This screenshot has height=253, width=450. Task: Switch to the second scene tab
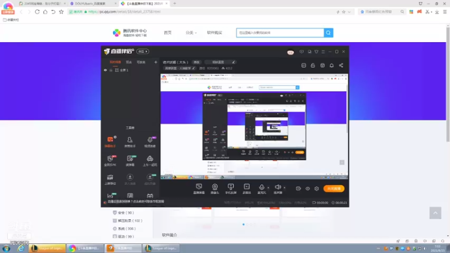coord(129,62)
